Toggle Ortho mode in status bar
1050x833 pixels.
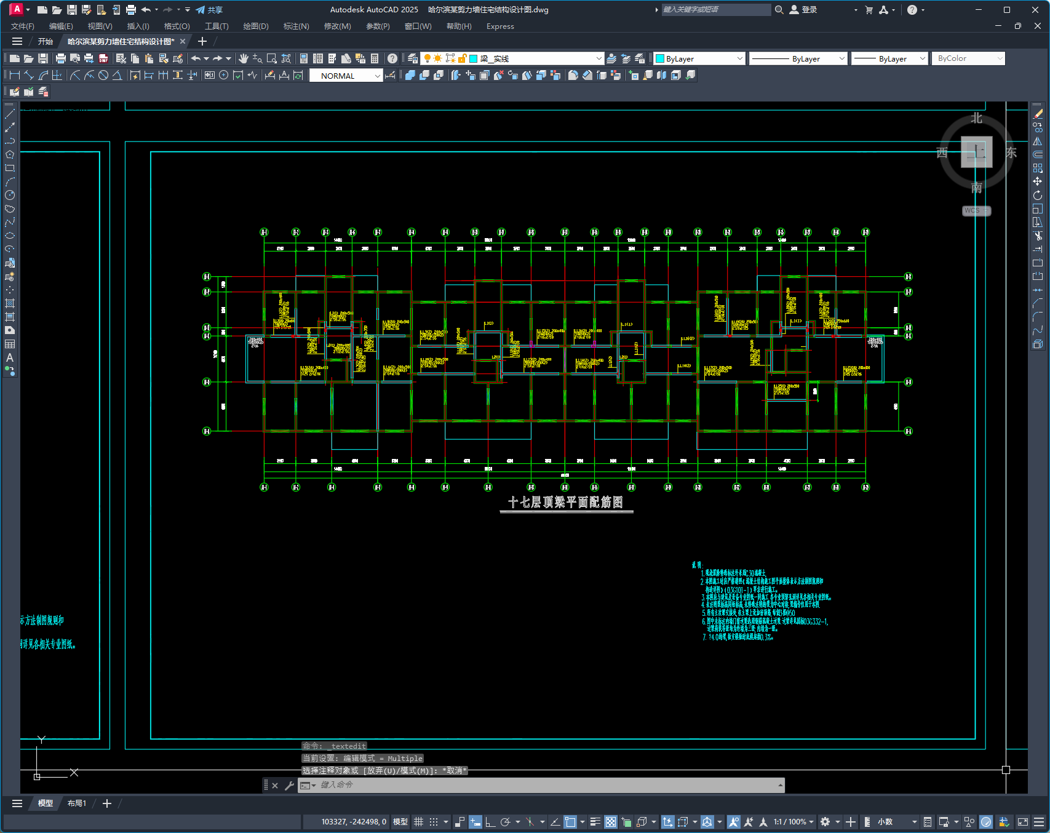490,822
